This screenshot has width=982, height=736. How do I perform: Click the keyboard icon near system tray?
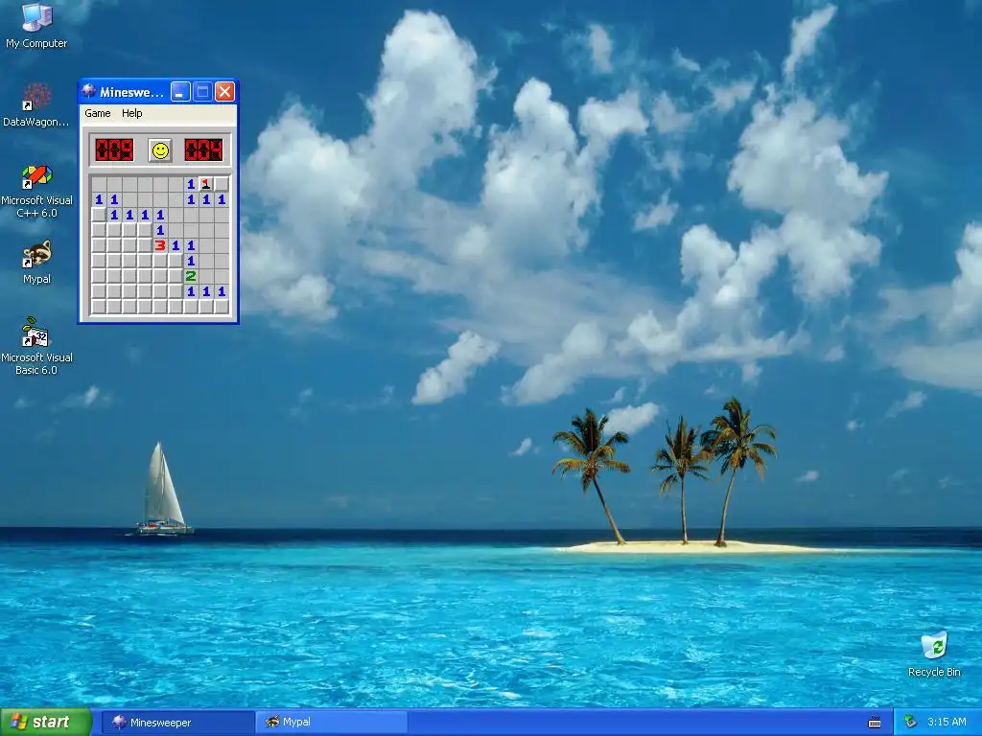pyautogui.click(x=875, y=723)
